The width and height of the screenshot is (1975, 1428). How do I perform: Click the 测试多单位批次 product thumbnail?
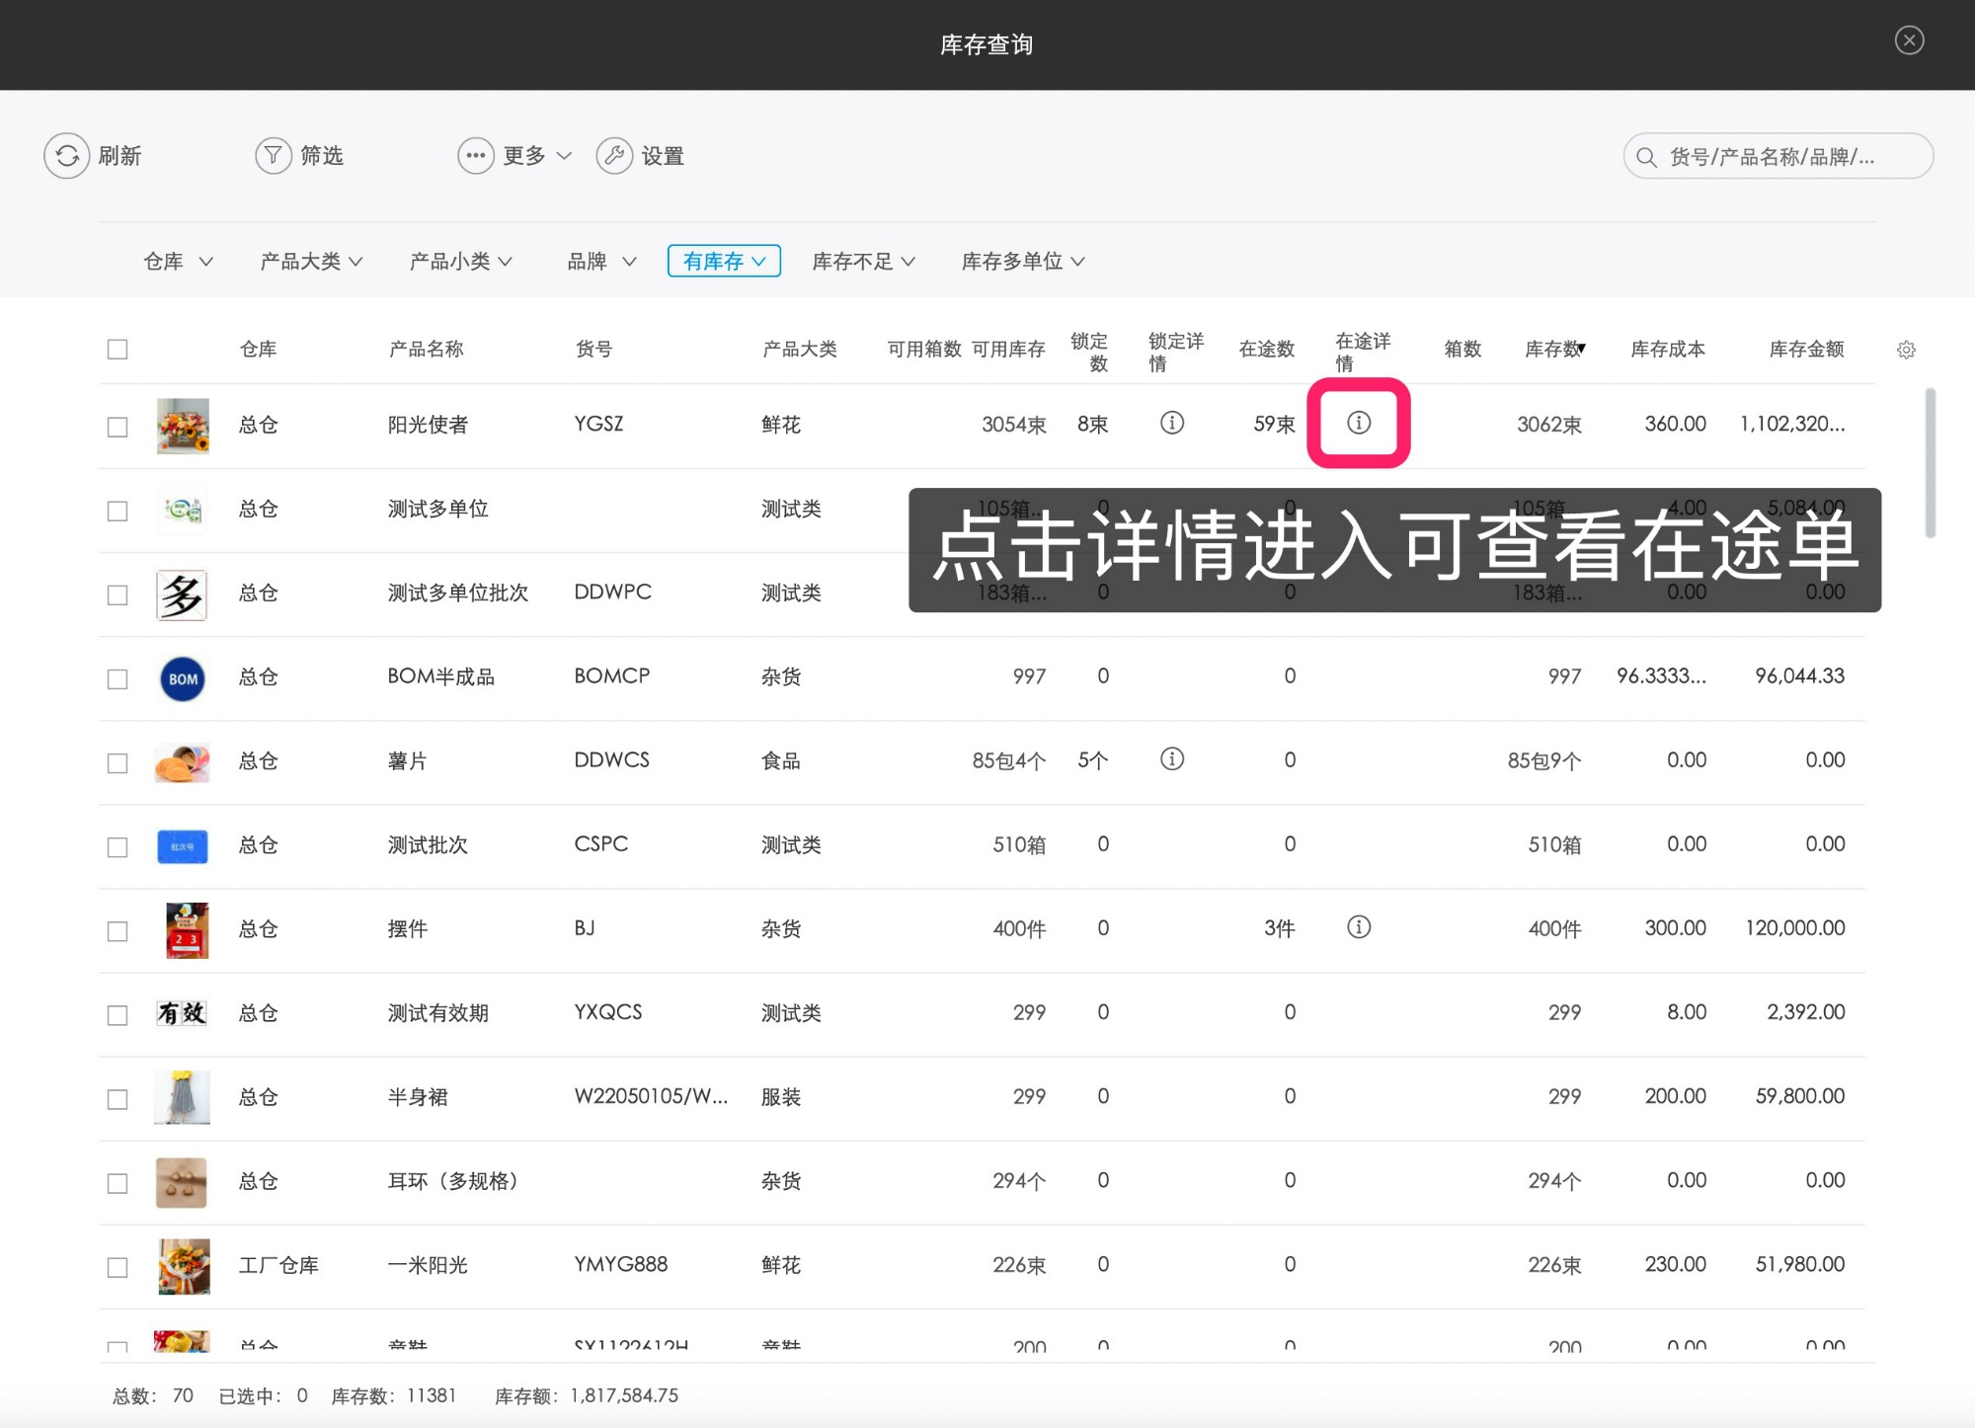(183, 595)
